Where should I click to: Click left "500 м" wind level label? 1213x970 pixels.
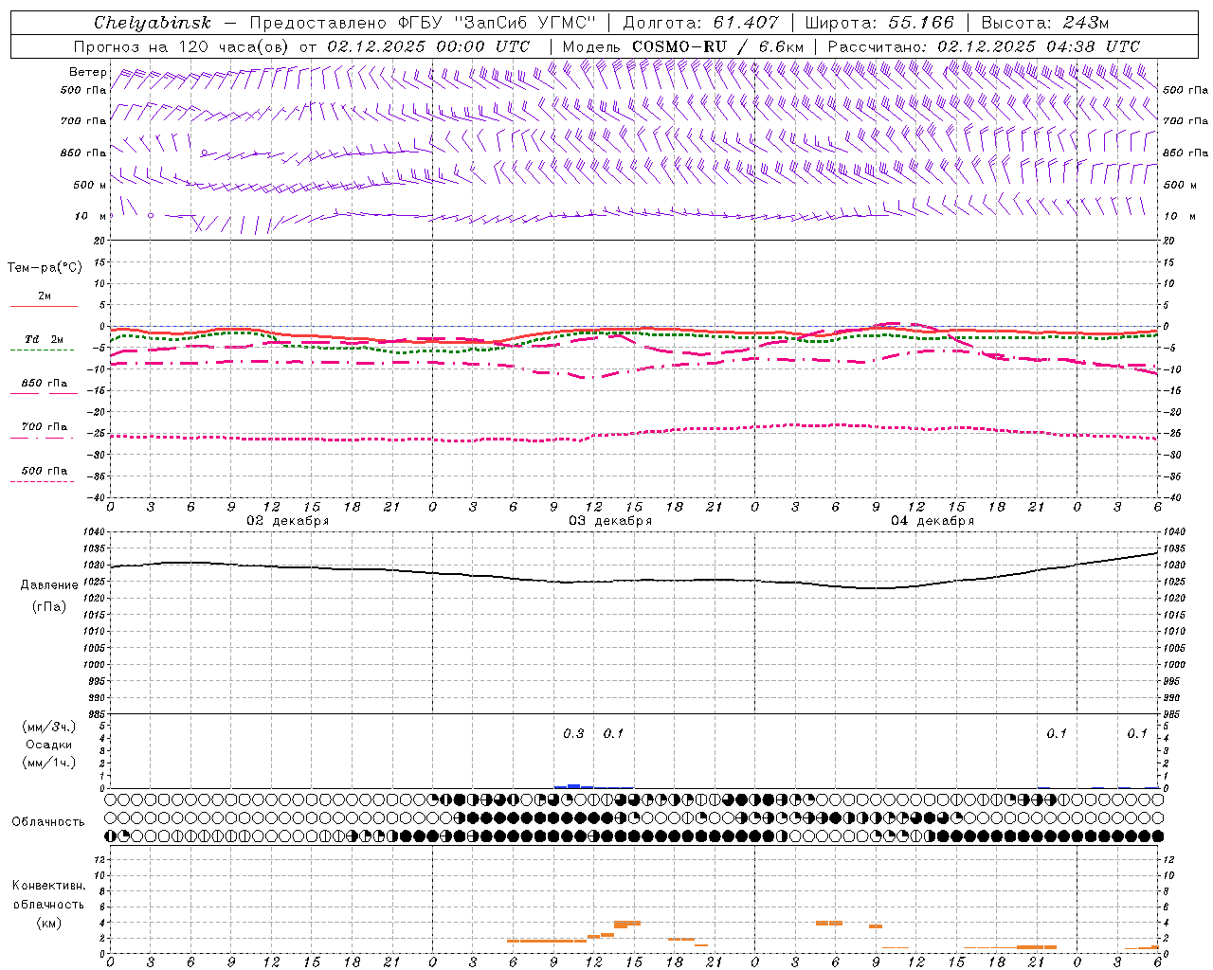tap(90, 185)
